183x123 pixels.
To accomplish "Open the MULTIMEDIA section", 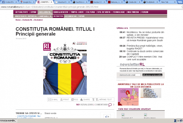I will [133, 12].
